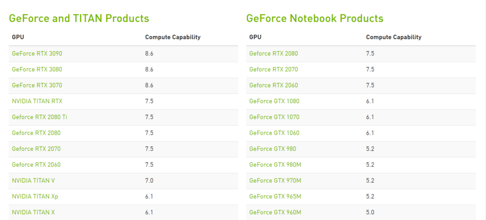
Task: Click the GeForce GTX 1060 link
Action: tap(274, 133)
